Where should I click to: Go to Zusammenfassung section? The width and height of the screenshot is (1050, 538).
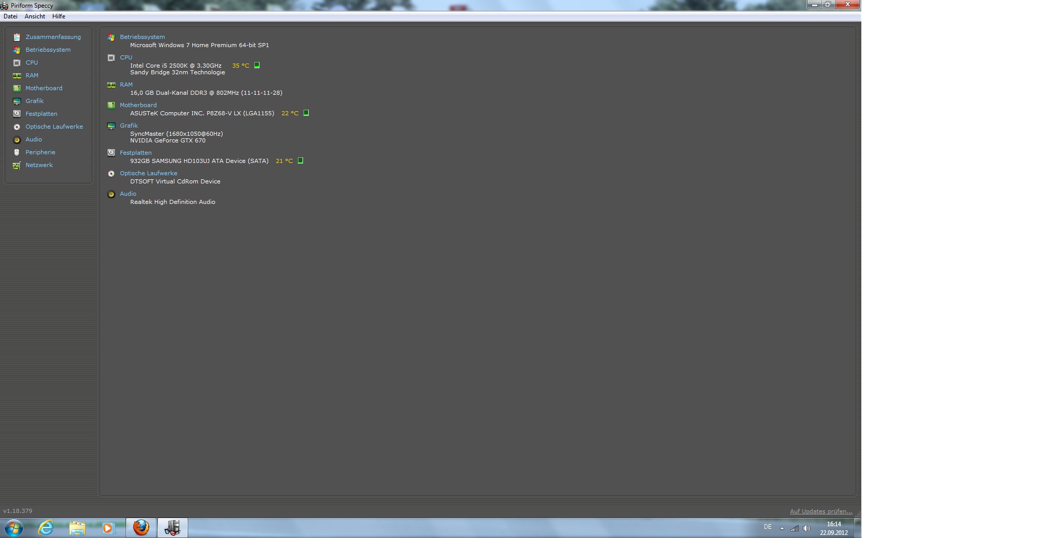click(53, 37)
